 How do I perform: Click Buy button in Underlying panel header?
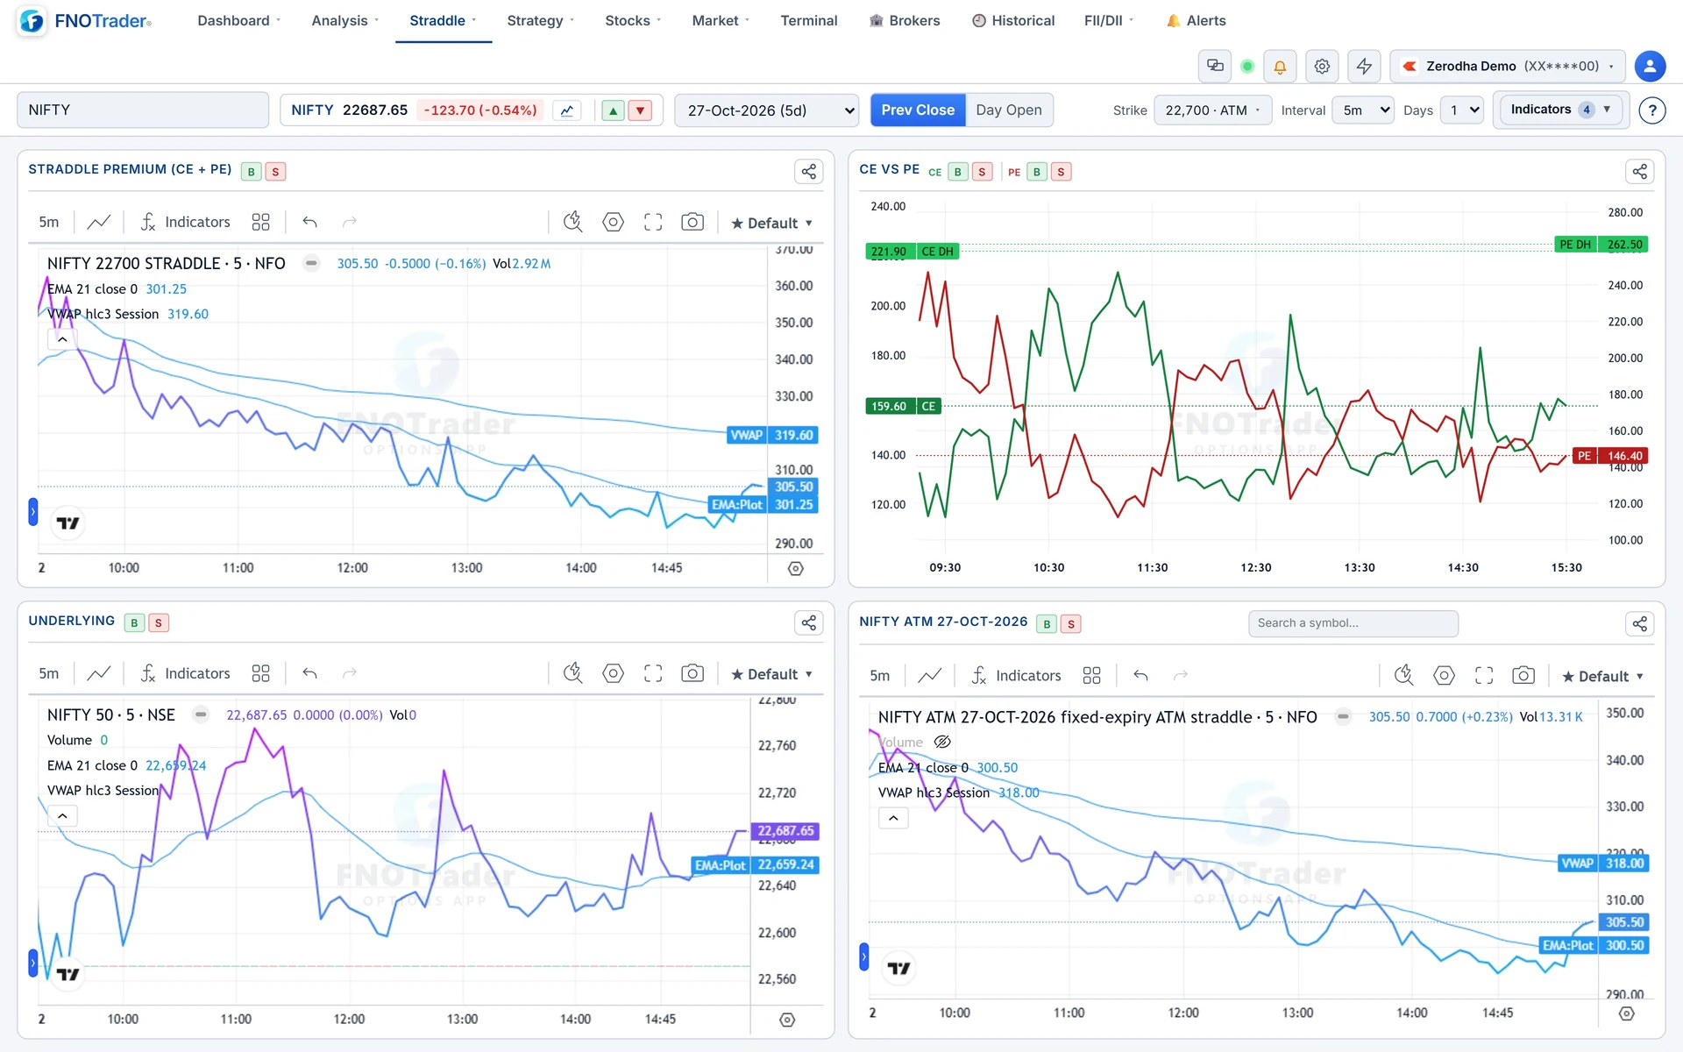[134, 623]
